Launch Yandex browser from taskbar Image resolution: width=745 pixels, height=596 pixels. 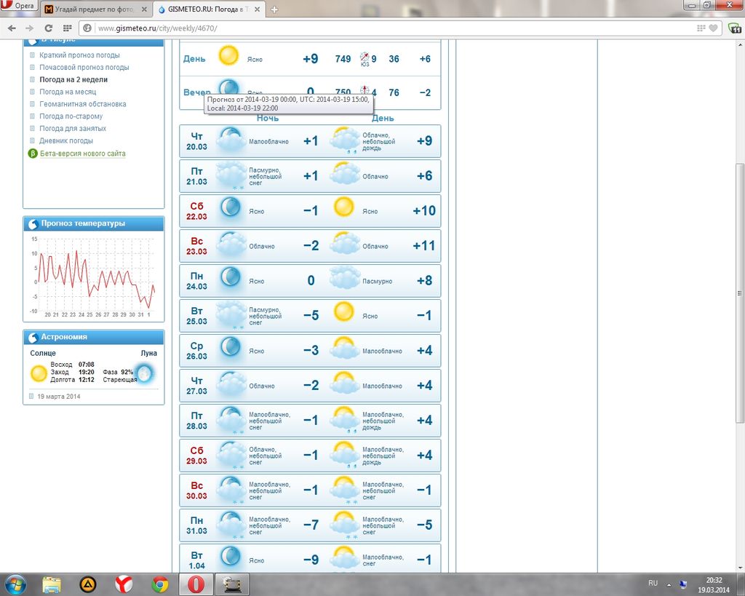[x=124, y=584]
